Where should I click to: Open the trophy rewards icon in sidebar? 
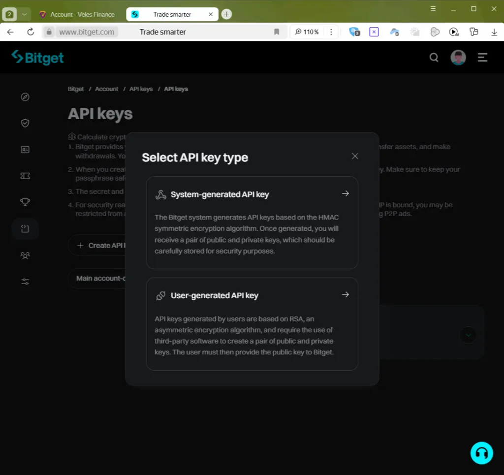25,202
